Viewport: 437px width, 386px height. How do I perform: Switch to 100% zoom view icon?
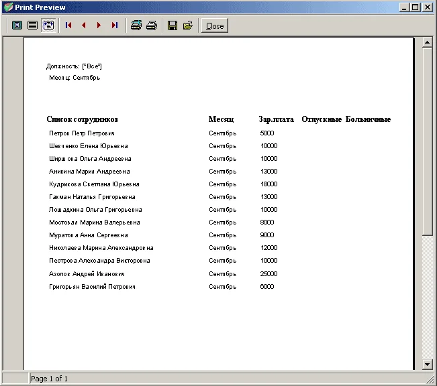(32, 25)
